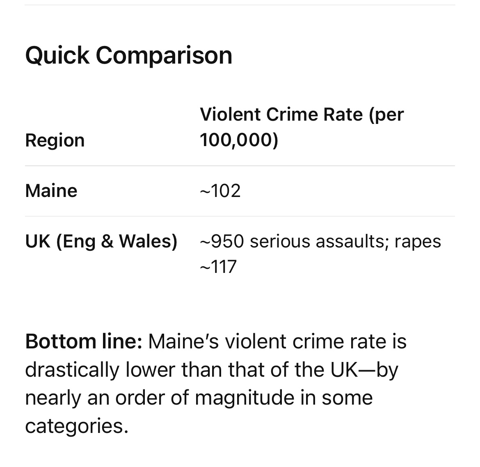Click the horizontal rule above Quick Comparison
Image resolution: width=480 pixels, height=467 pixels.
240,5
